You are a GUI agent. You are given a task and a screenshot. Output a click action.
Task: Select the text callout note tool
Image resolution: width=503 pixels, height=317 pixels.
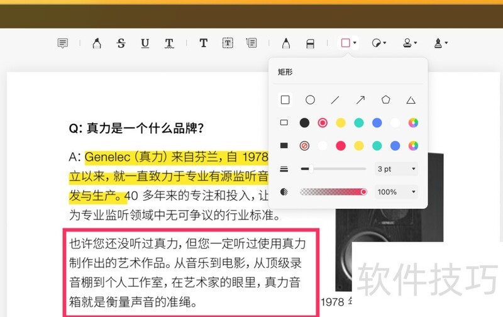pyautogui.click(x=251, y=43)
